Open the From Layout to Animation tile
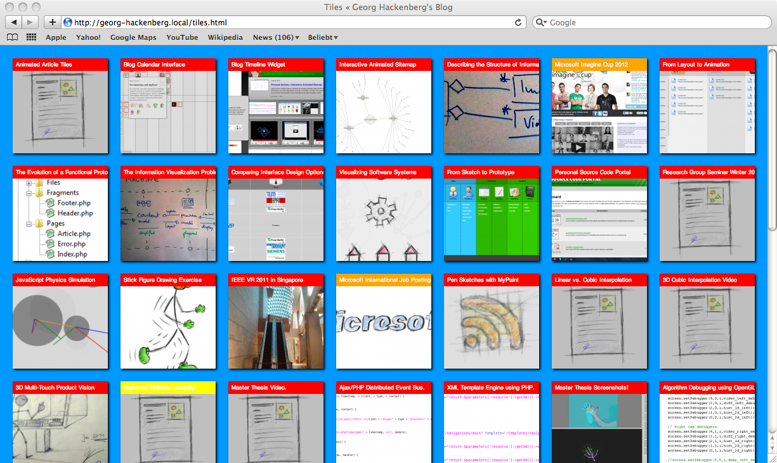 707,106
